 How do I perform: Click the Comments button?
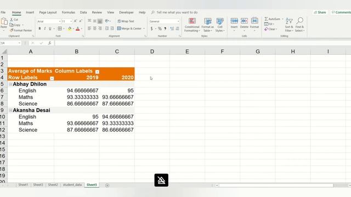[x=341, y=12]
